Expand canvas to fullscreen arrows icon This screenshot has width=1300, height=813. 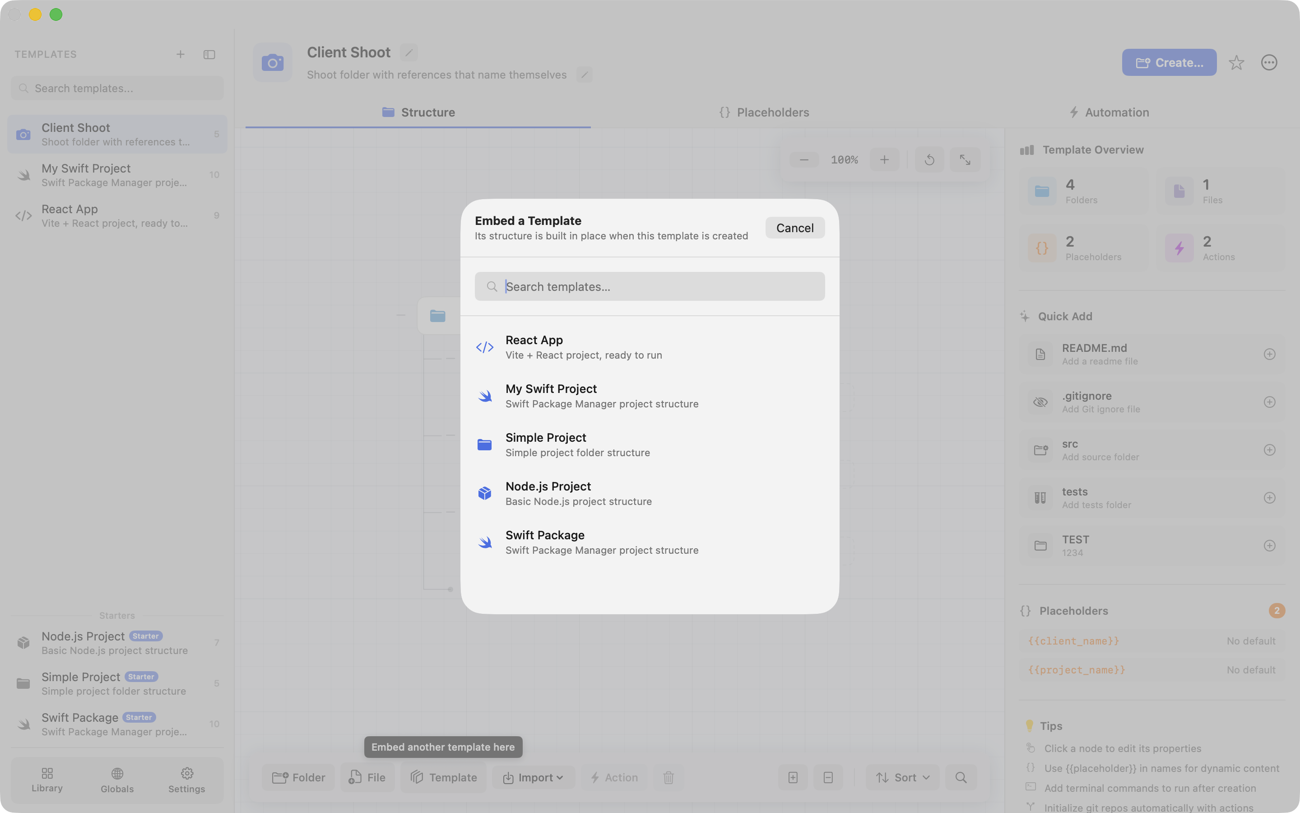tap(965, 160)
